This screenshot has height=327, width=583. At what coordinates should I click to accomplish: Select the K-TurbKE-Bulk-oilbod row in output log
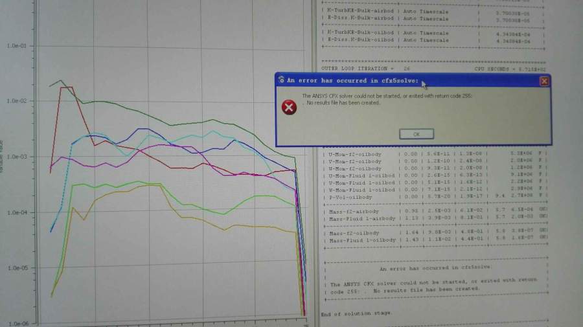433,33
